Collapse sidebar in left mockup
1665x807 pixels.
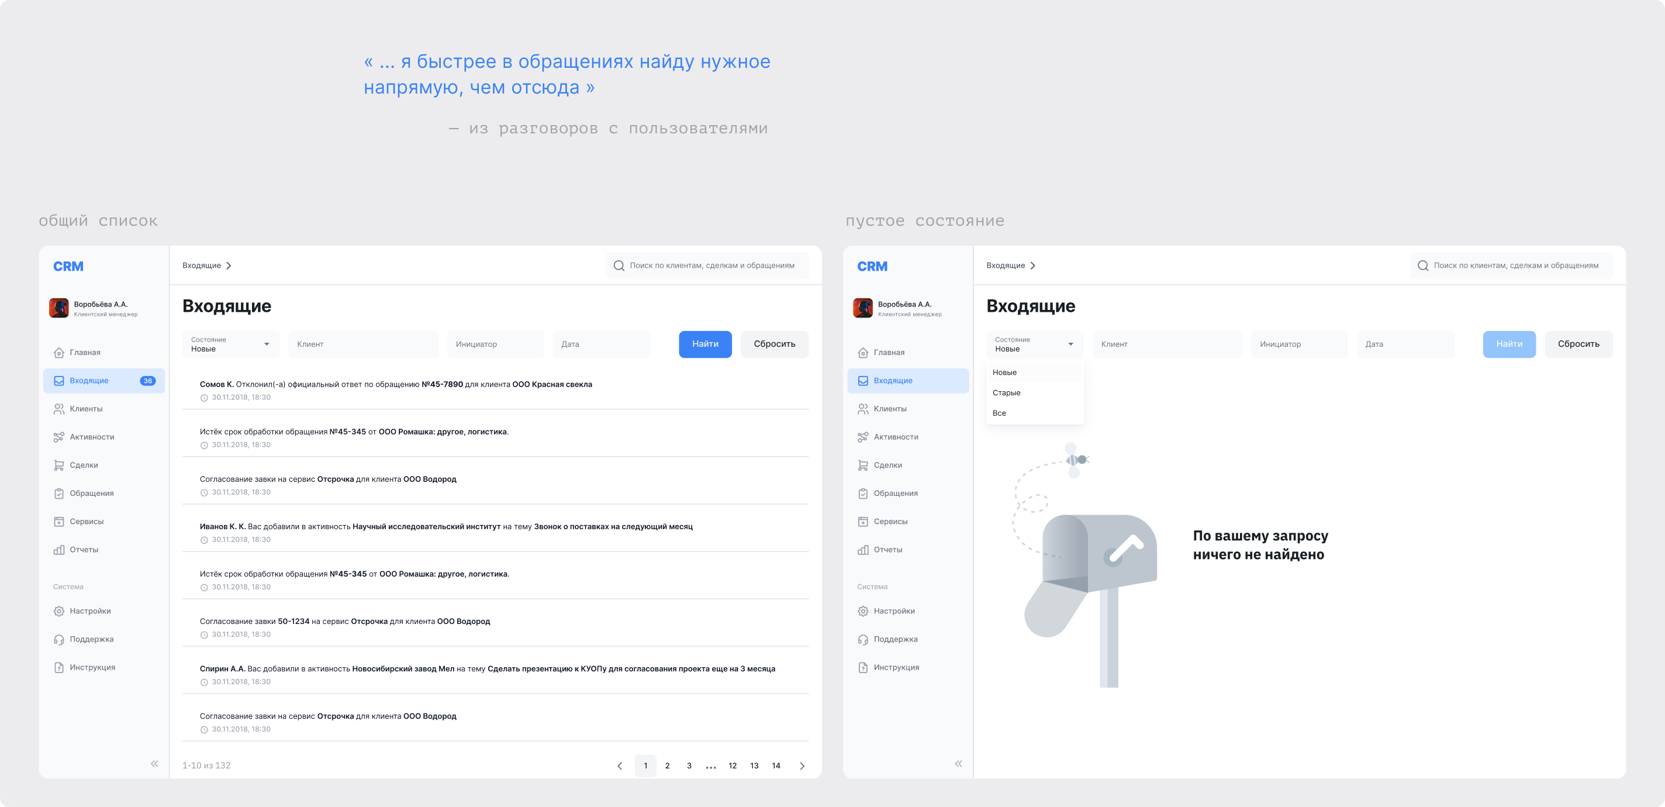[154, 764]
